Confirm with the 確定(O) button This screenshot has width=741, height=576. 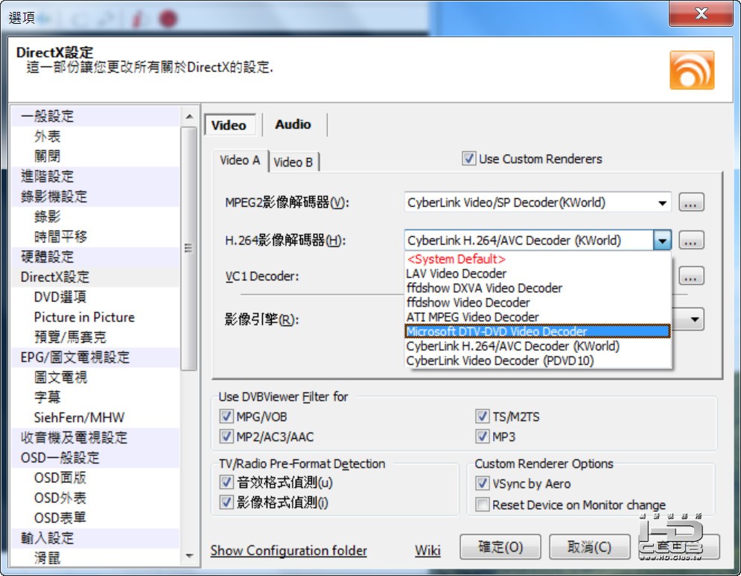point(500,547)
